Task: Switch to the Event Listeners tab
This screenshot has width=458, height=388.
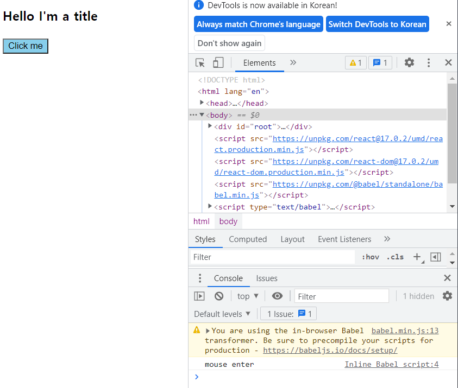Action: click(x=344, y=239)
